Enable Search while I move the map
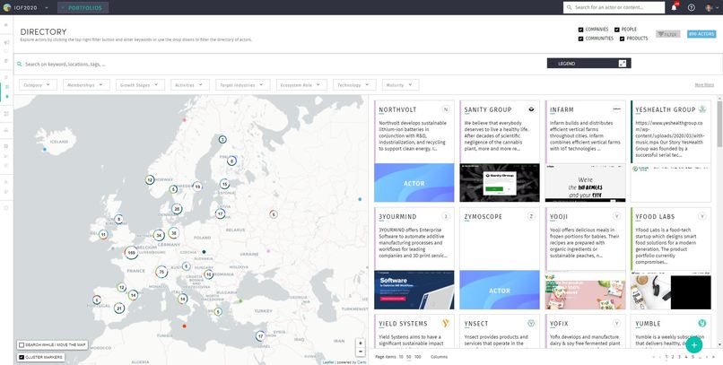 (x=22, y=344)
